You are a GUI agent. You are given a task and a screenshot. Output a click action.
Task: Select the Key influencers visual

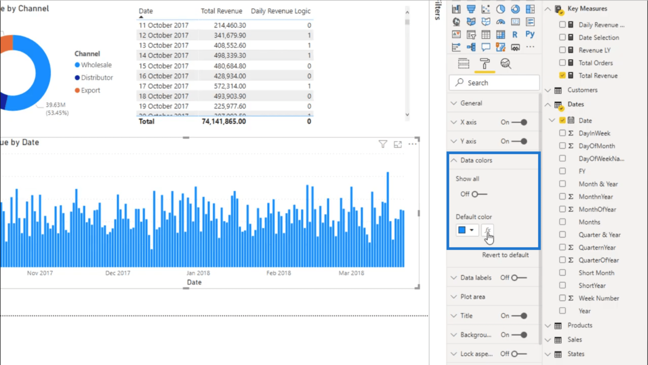(456, 47)
